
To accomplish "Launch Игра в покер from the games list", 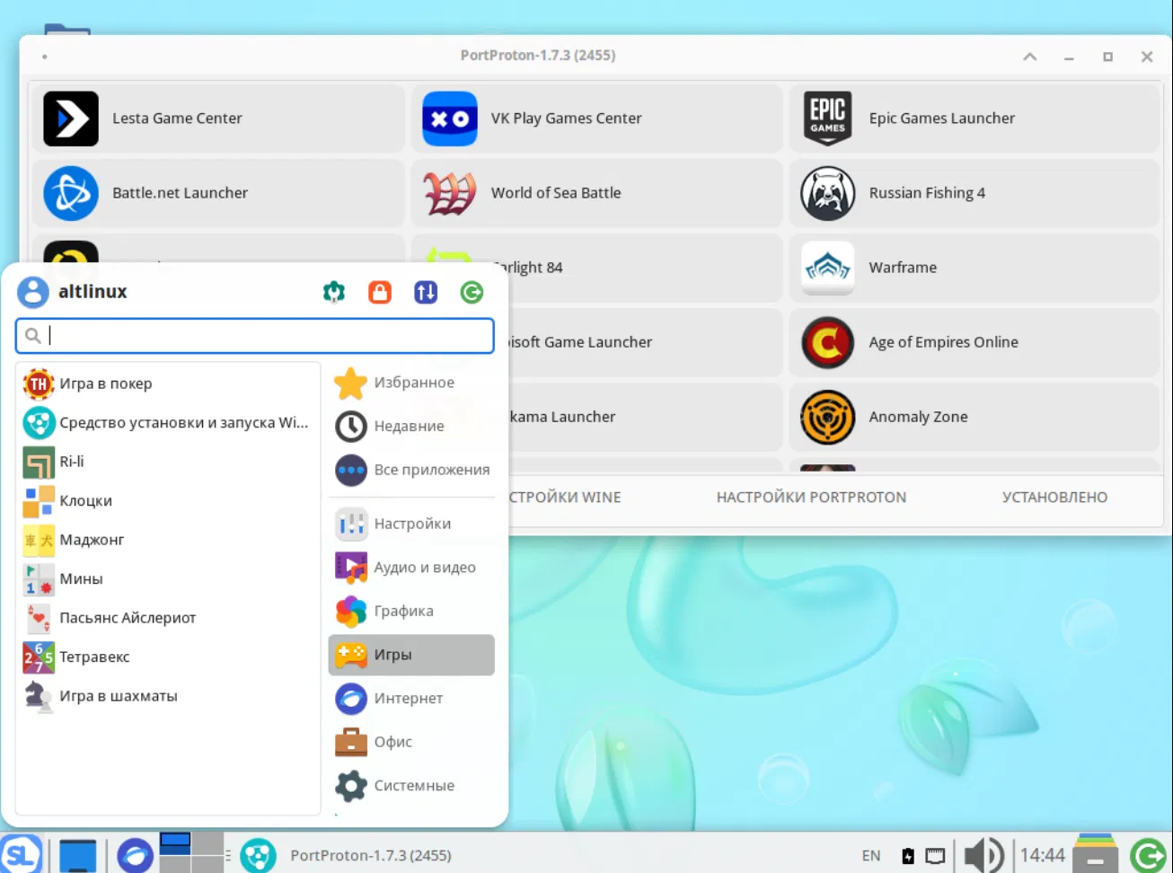I will (168, 384).
